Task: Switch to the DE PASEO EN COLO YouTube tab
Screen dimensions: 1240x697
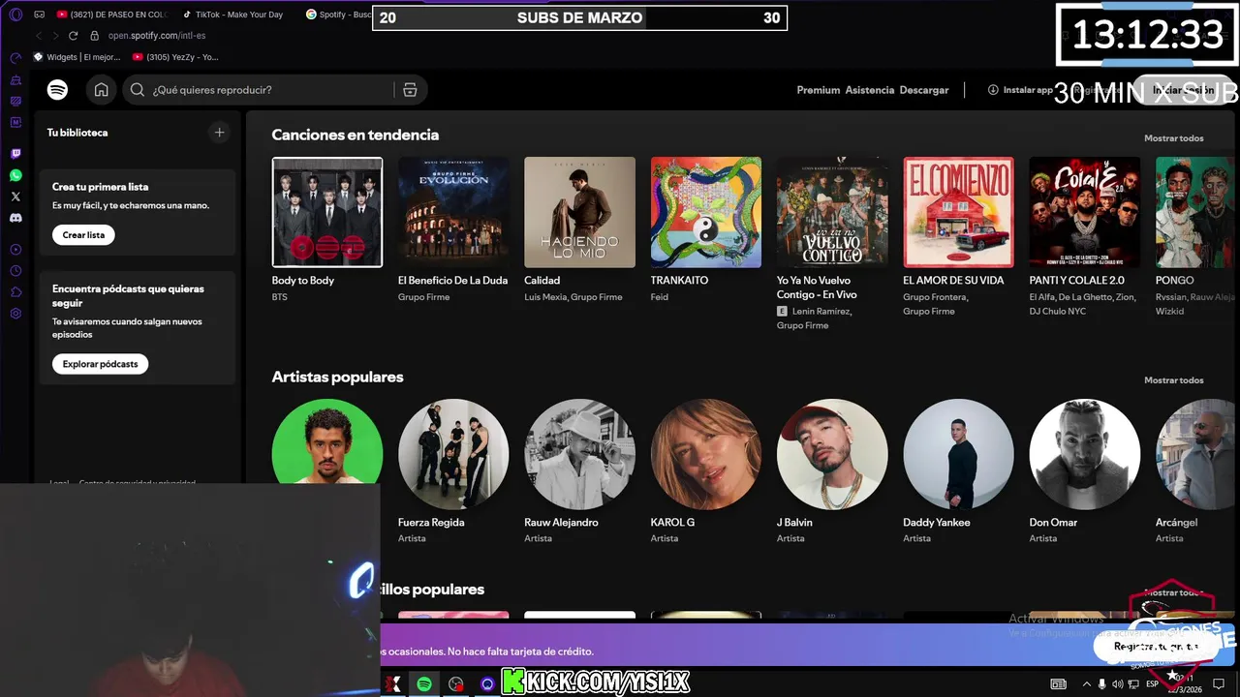Action: coord(111,15)
